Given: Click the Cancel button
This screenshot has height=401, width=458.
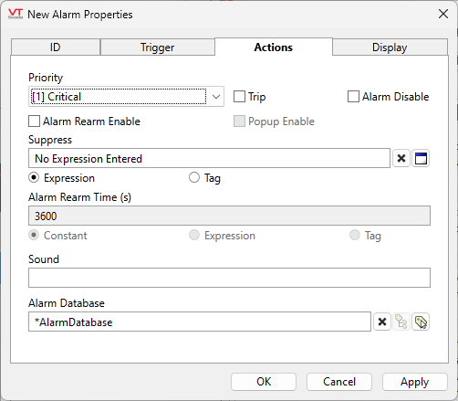Looking at the screenshot, I should point(339,382).
